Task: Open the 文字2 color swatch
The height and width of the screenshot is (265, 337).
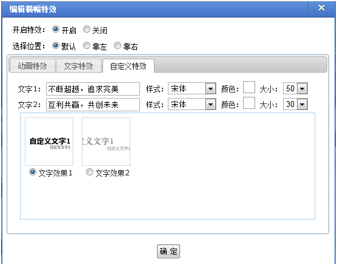Action: click(x=249, y=103)
